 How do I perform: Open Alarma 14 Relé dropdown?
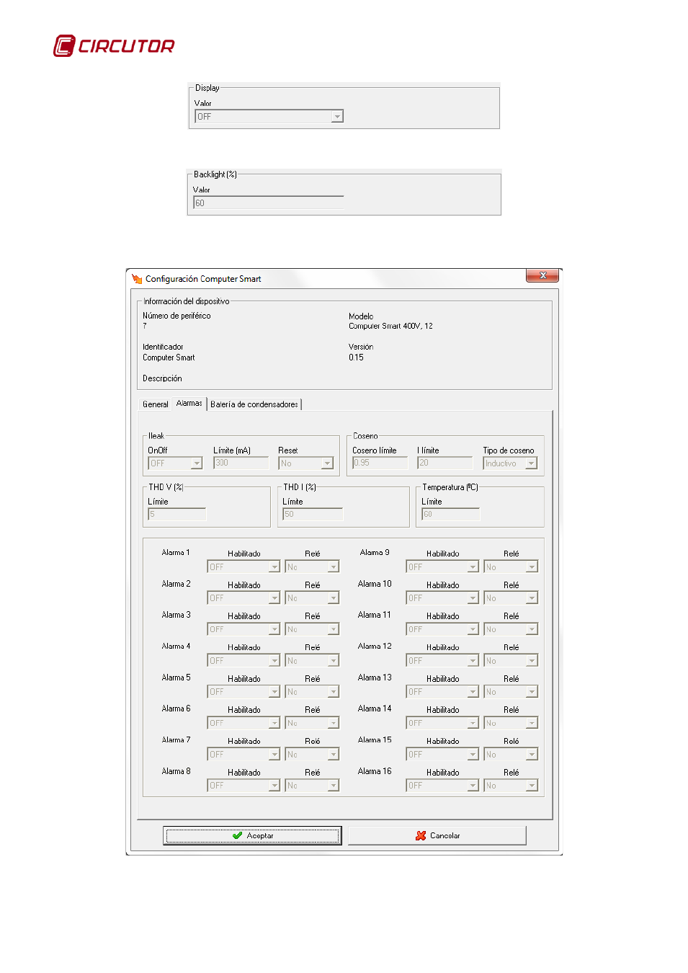click(x=511, y=723)
